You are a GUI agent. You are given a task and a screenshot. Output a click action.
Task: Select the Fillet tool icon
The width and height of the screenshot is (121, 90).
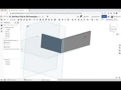pos(35,20)
